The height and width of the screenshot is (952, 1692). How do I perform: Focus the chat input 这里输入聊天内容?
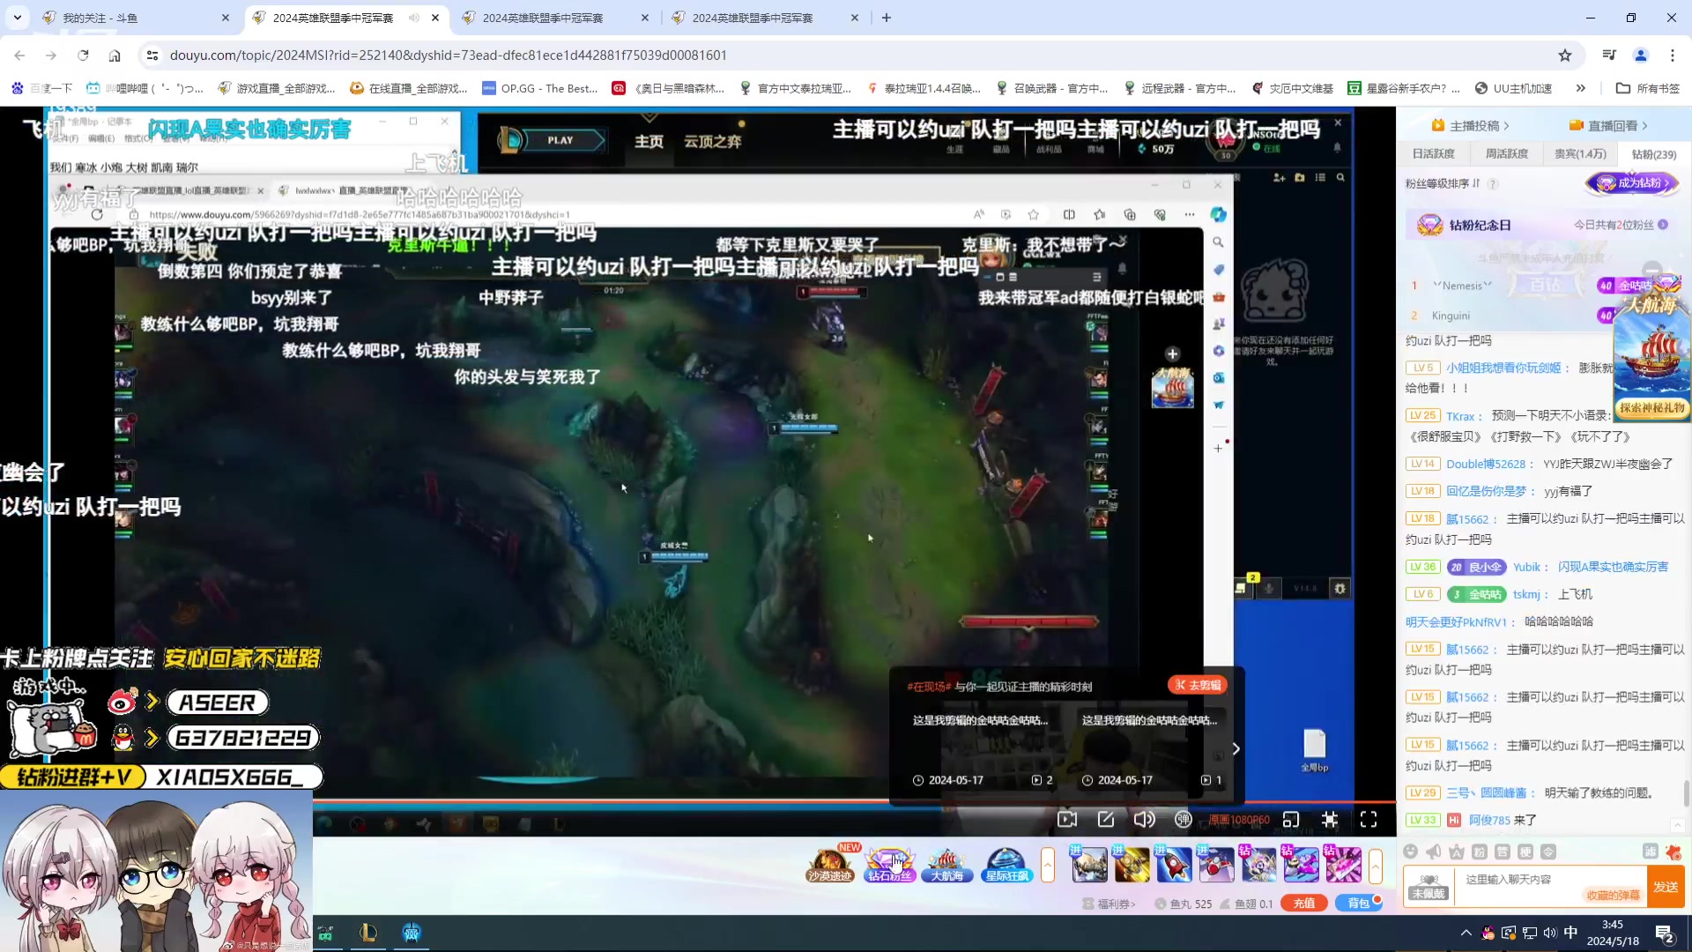pos(1550,886)
